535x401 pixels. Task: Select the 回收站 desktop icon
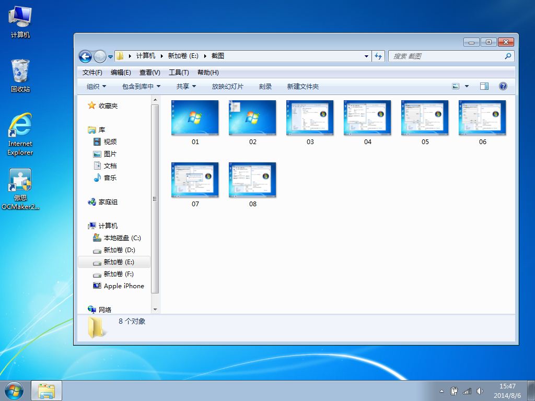[20, 76]
